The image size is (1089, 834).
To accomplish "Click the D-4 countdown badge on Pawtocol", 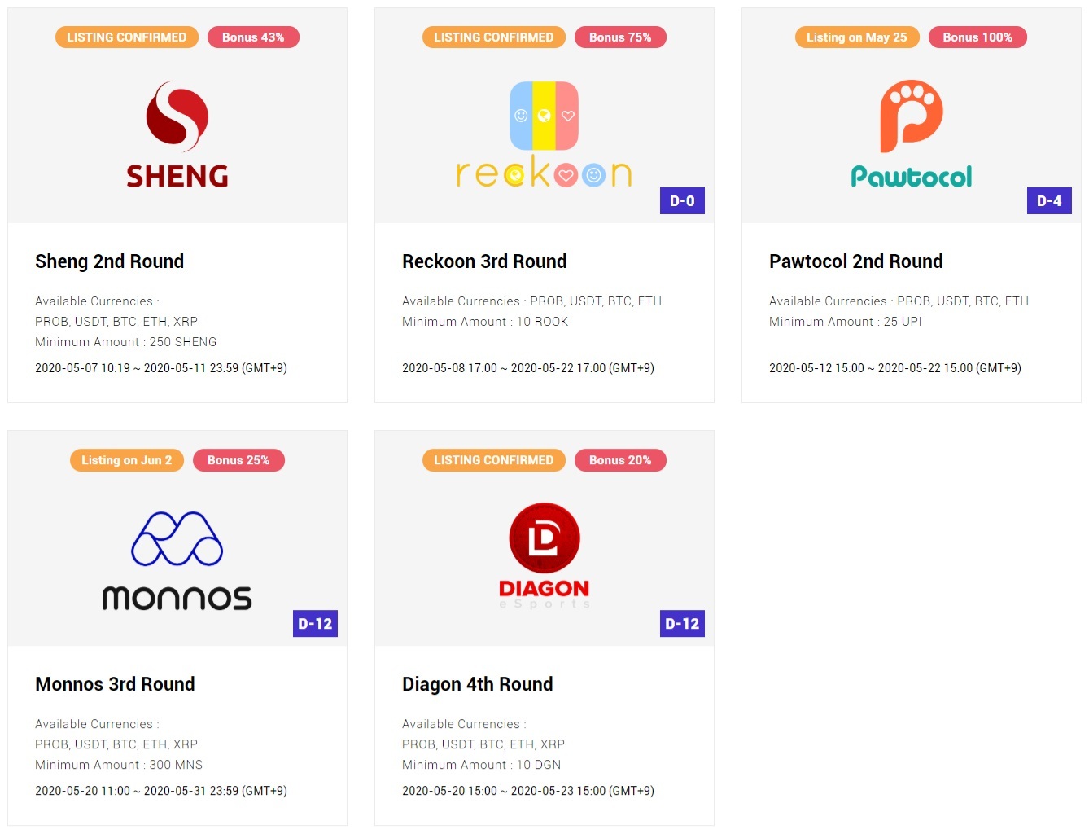I will pyautogui.click(x=1049, y=201).
